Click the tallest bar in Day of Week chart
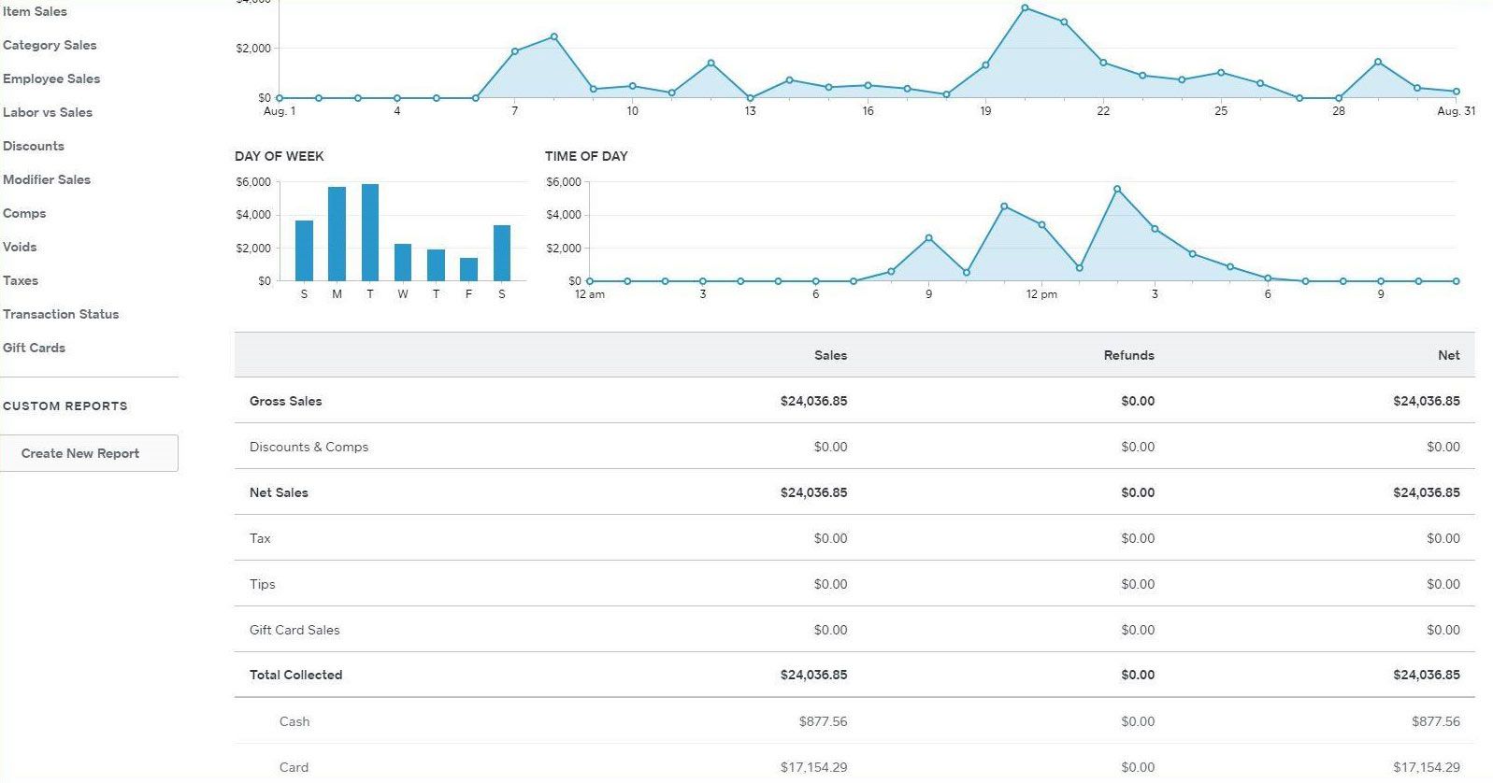 click(370, 233)
